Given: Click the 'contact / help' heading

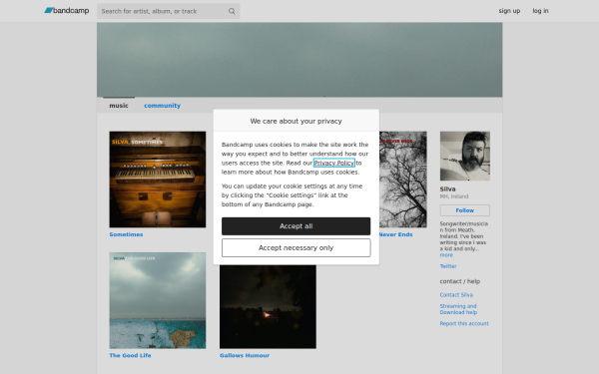Looking at the screenshot, I should (460, 281).
